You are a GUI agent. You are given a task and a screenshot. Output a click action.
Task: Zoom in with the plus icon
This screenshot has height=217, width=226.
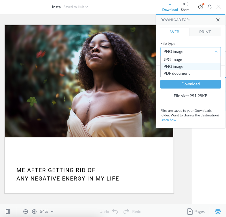click(34, 212)
